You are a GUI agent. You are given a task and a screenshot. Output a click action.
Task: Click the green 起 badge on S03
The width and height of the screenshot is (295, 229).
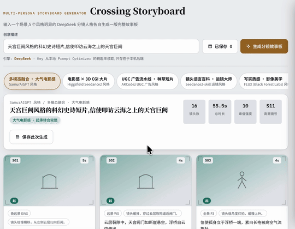tap(206, 201)
